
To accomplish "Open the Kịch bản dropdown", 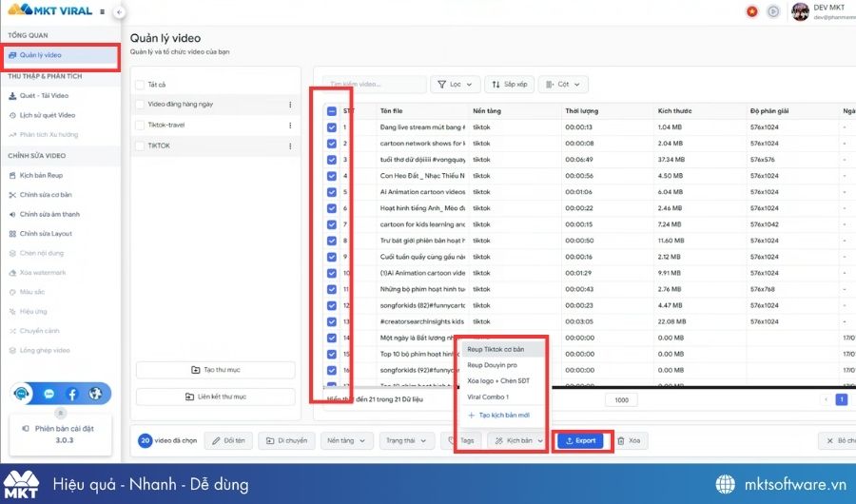I will tap(518, 440).
